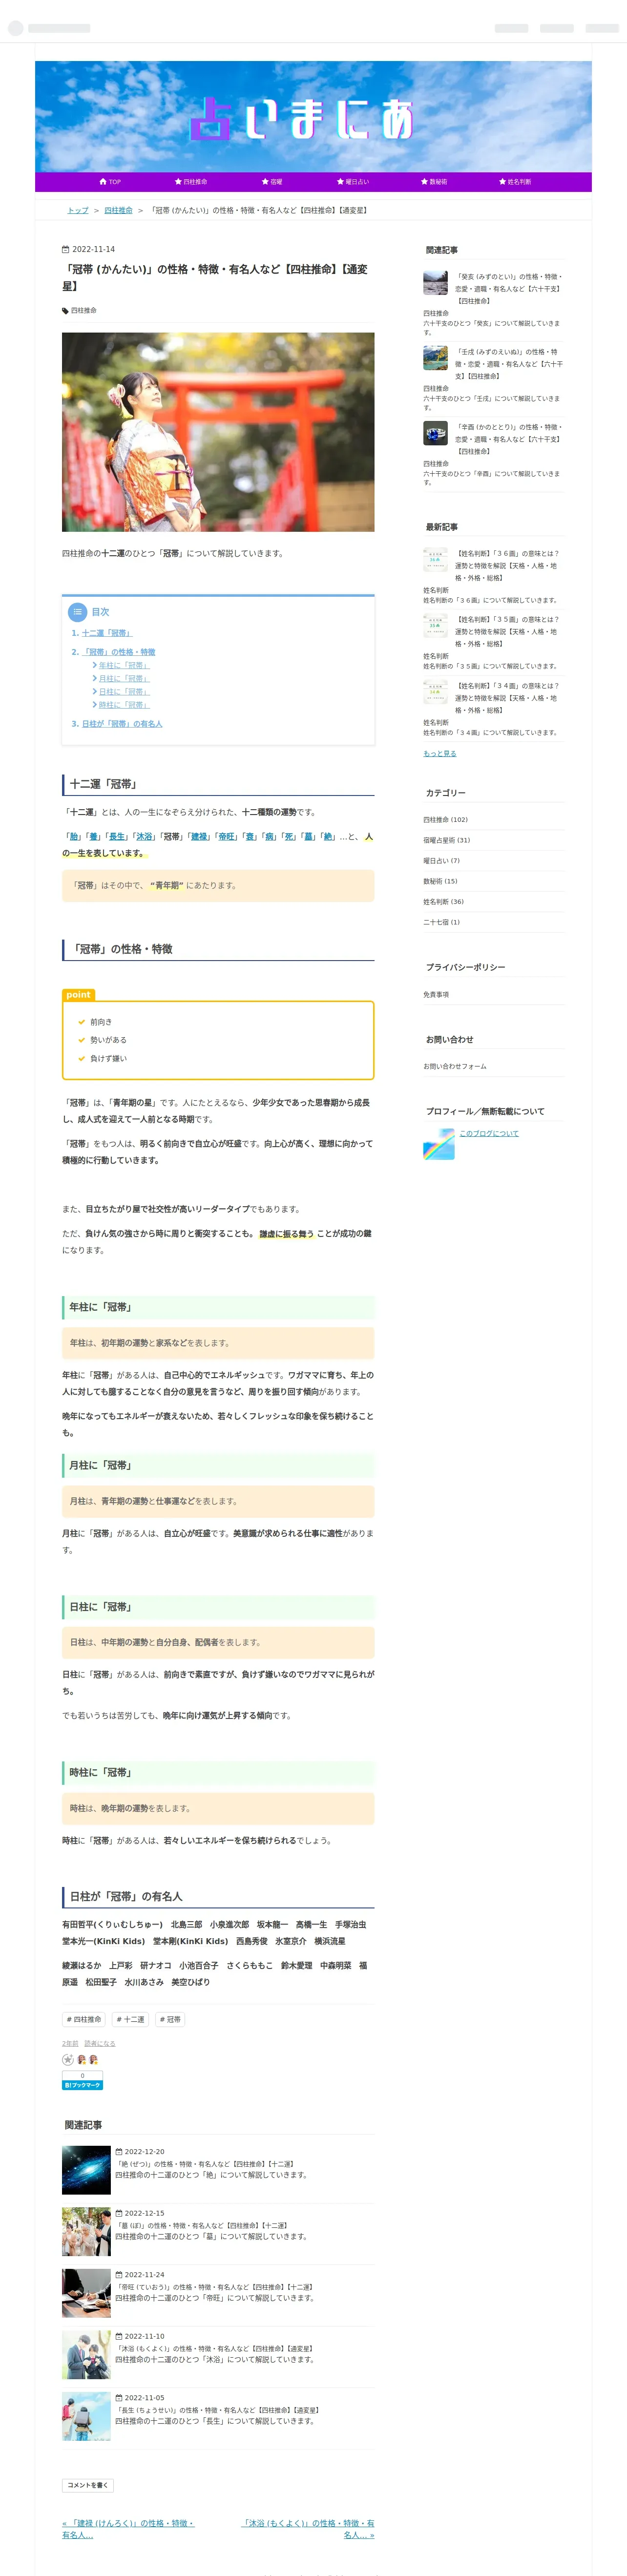Viewport: 627px width, 2576px height.
Task: Open sidebar related article 壬戌 thumbnail
Action: pyautogui.click(x=435, y=358)
